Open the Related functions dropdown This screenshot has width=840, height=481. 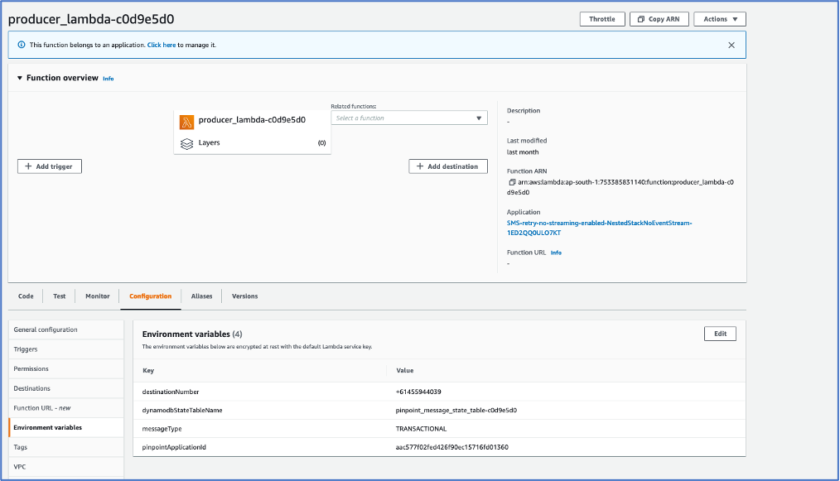click(409, 118)
